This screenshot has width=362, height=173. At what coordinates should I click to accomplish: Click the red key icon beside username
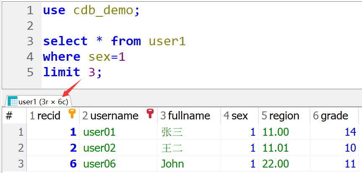click(150, 114)
